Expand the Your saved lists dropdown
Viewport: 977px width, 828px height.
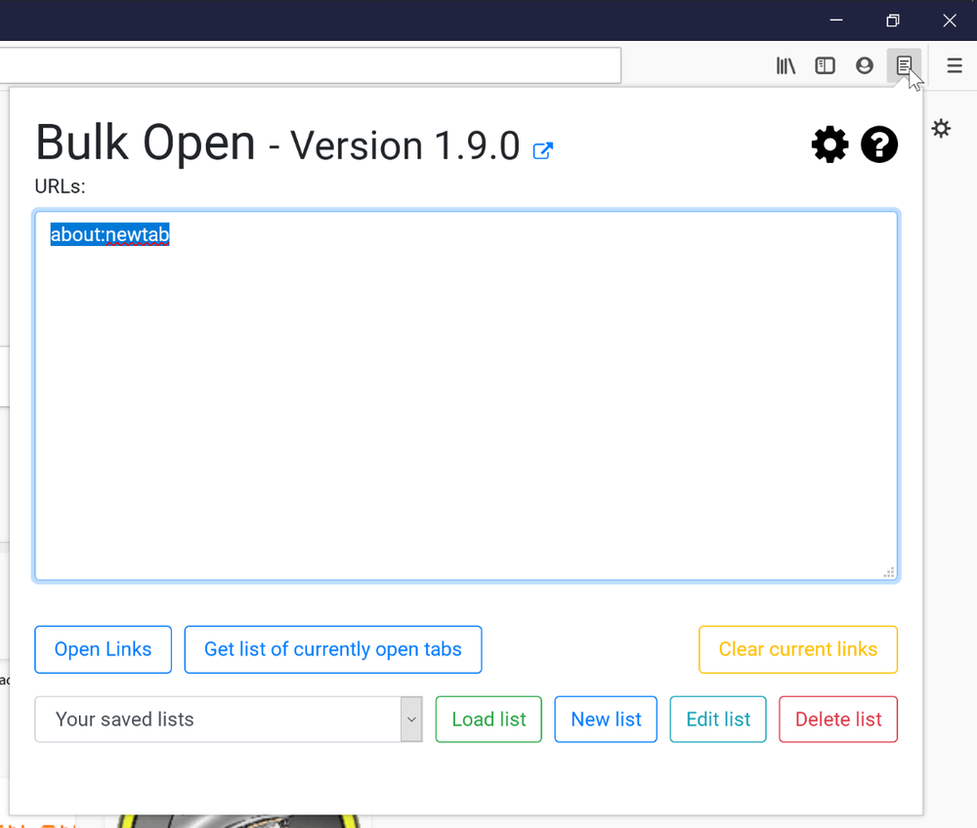pyautogui.click(x=229, y=719)
